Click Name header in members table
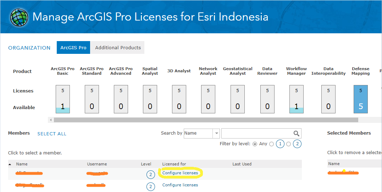Image resolution: width=382 pixels, height=192 pixels. click(x=22, y=164)
